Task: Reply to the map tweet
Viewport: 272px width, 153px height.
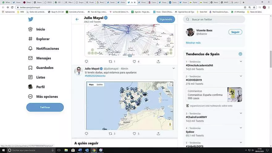Action: pos(87,134)
